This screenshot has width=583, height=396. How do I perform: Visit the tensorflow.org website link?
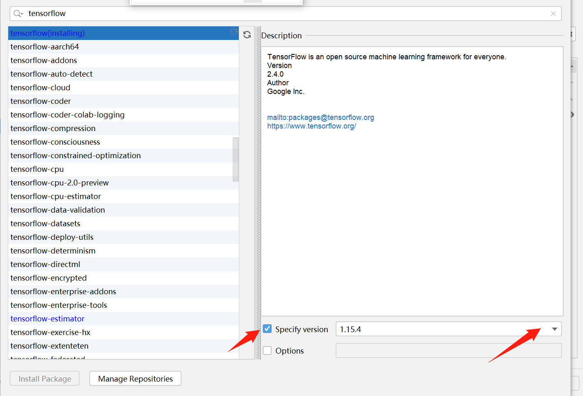[312, 126]
